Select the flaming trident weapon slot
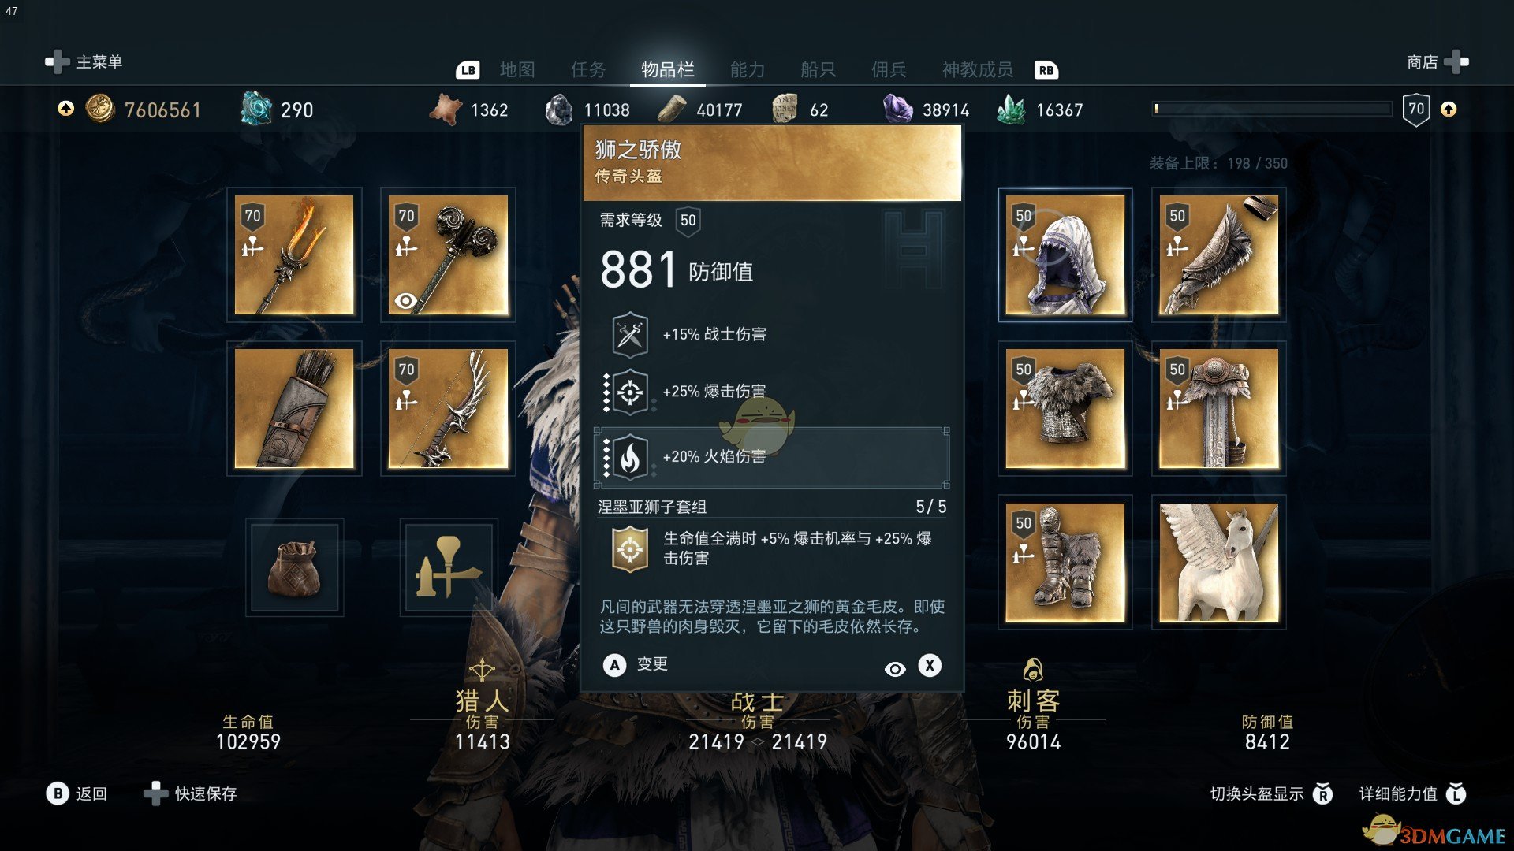The width and height of the screenshot is (1514, 851). coord(294,255)
